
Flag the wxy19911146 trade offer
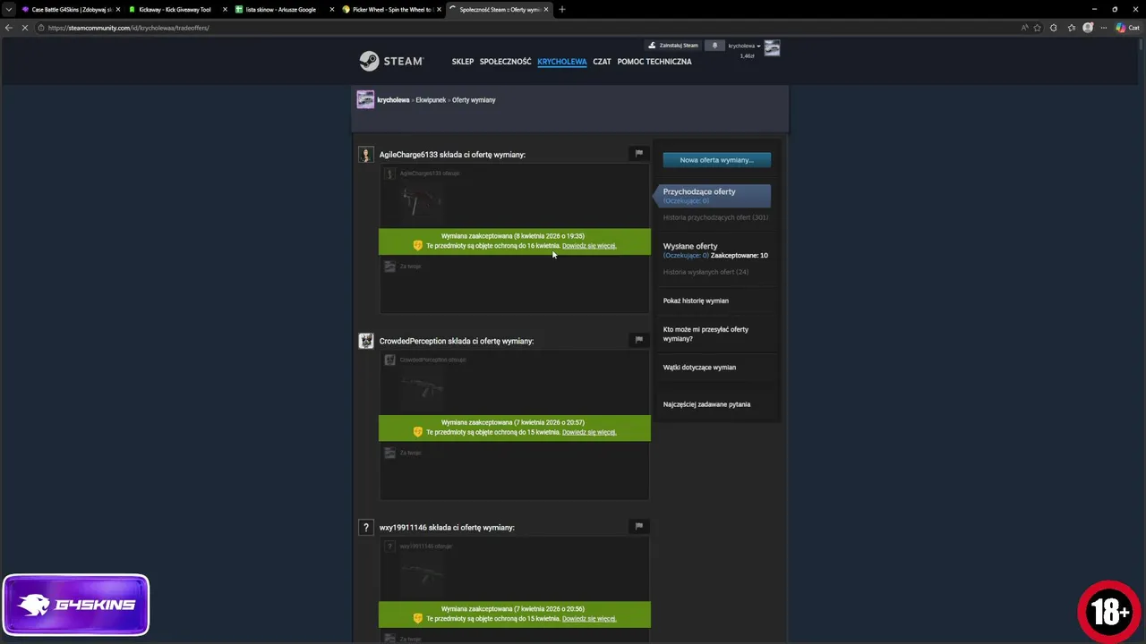(x=638, y=526)
